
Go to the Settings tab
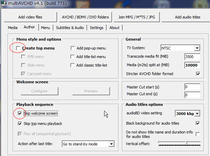click(x=97, y=28)
